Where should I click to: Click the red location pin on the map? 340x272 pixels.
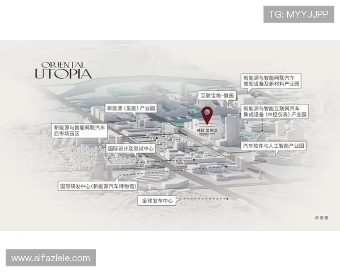(207, 114)
